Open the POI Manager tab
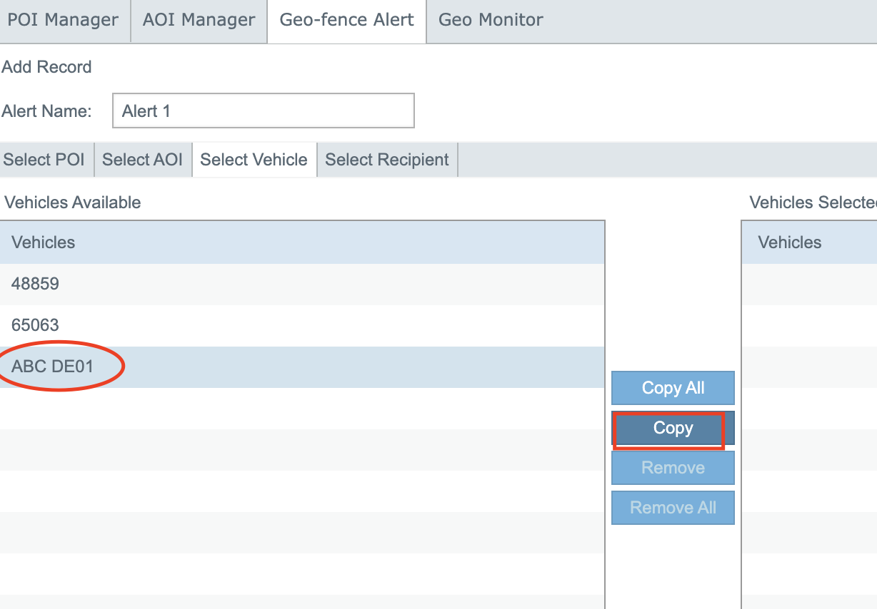This screenshot has height=609, width=877. [63, 21]
